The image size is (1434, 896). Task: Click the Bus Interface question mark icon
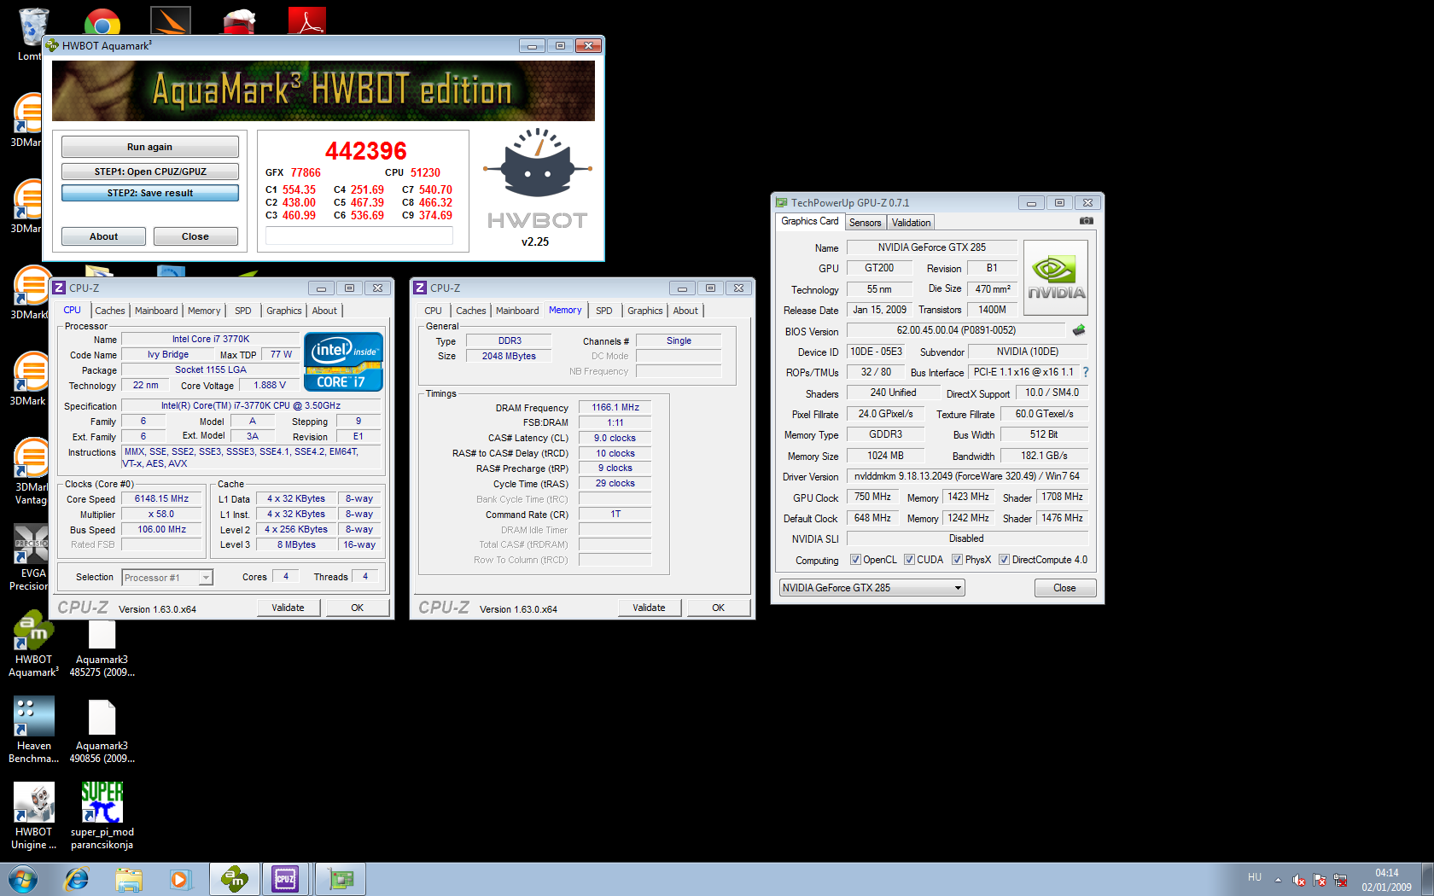pos(1086,372)
